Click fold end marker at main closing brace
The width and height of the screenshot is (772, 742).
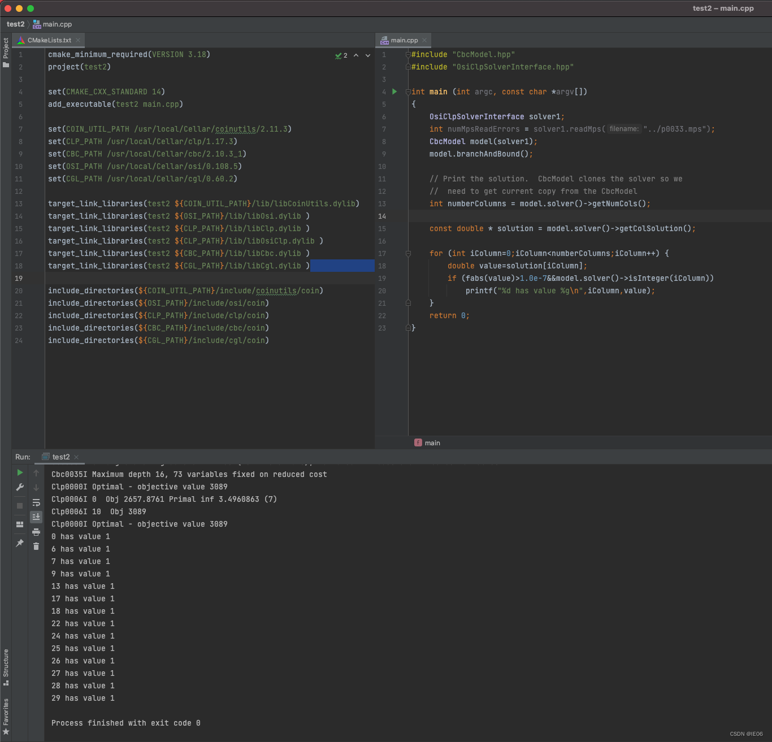pyautogui.click(x=408, y=328)
